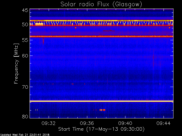Click the bright white block at 50 MHz

click(39, 24)
